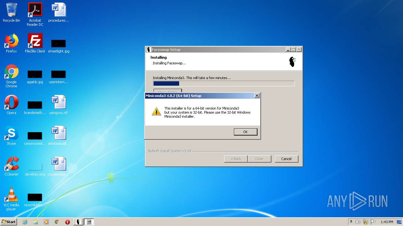
Task: Open the Recycle Bin desktop icon
Action: 11,13
